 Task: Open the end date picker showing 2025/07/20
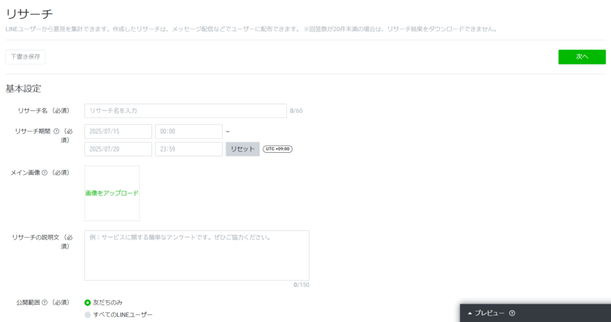point(118,149)
